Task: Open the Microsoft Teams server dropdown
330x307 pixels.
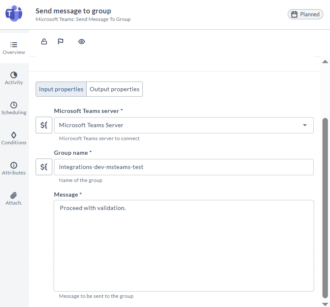Action: pos(184,125)
